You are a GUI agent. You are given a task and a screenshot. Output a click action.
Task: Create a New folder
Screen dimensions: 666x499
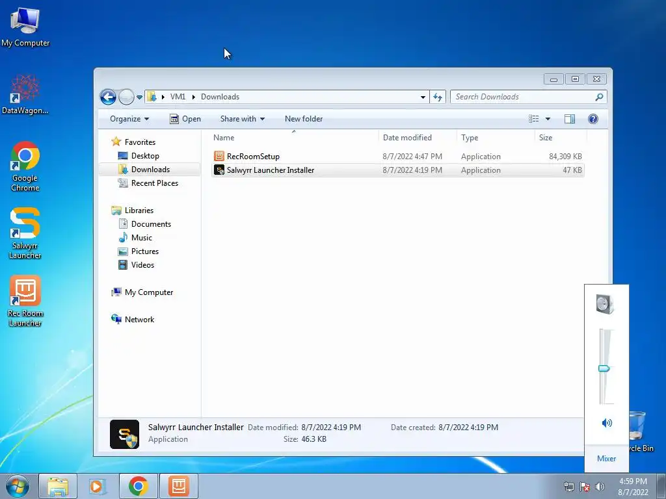click(304, 119)
